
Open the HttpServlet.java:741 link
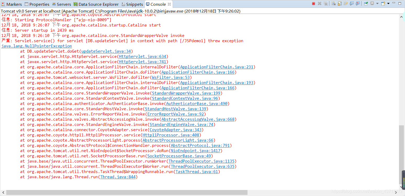point(143,62)
